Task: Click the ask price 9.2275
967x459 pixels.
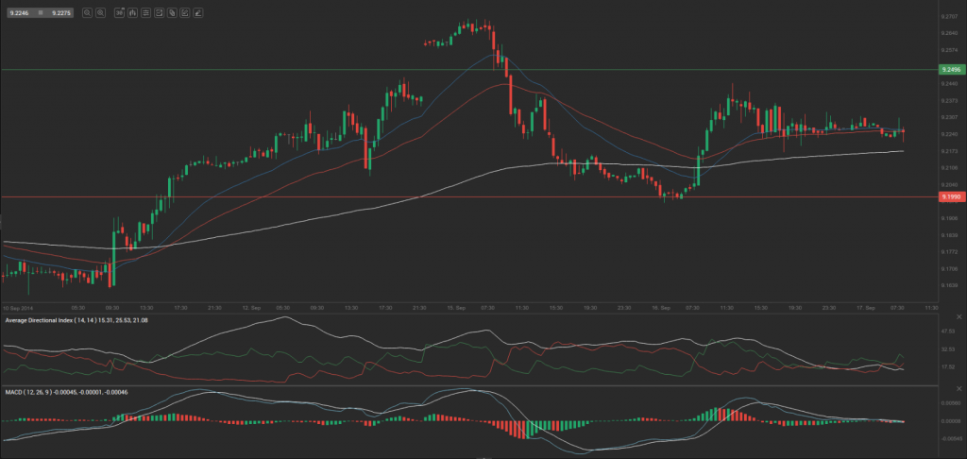Action: coord(60,13)
